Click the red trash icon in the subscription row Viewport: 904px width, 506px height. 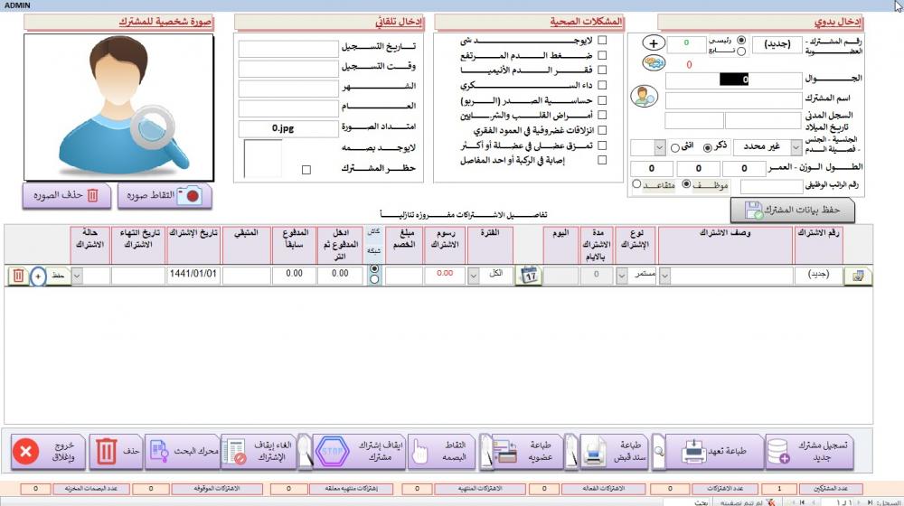tap(18, 276)
